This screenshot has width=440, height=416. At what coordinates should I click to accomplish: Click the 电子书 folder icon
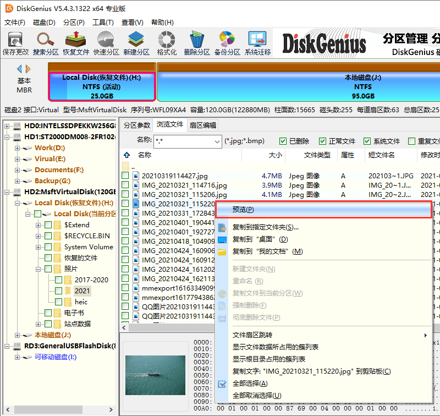57,313
